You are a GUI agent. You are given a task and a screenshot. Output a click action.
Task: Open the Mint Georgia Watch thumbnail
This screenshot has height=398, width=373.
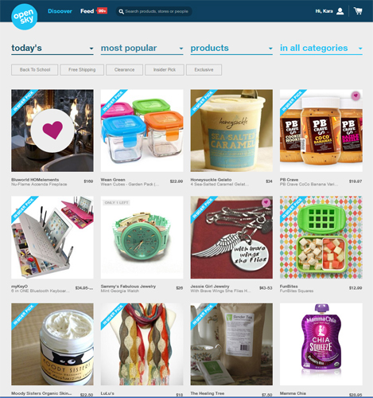(x=142, y=237)
